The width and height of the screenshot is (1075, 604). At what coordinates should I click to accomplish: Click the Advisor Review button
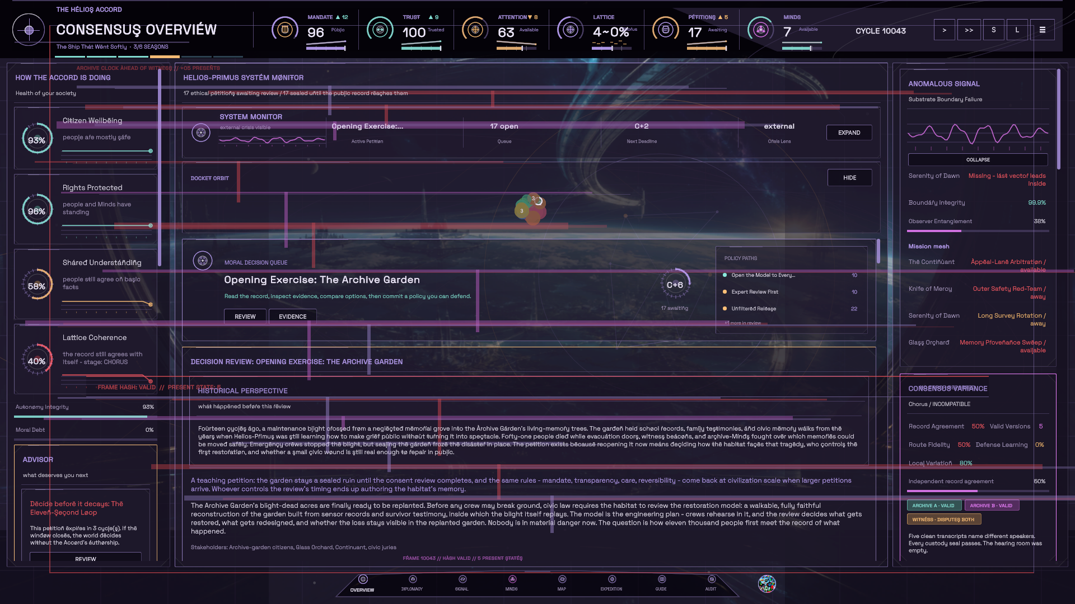click(86, 558)
